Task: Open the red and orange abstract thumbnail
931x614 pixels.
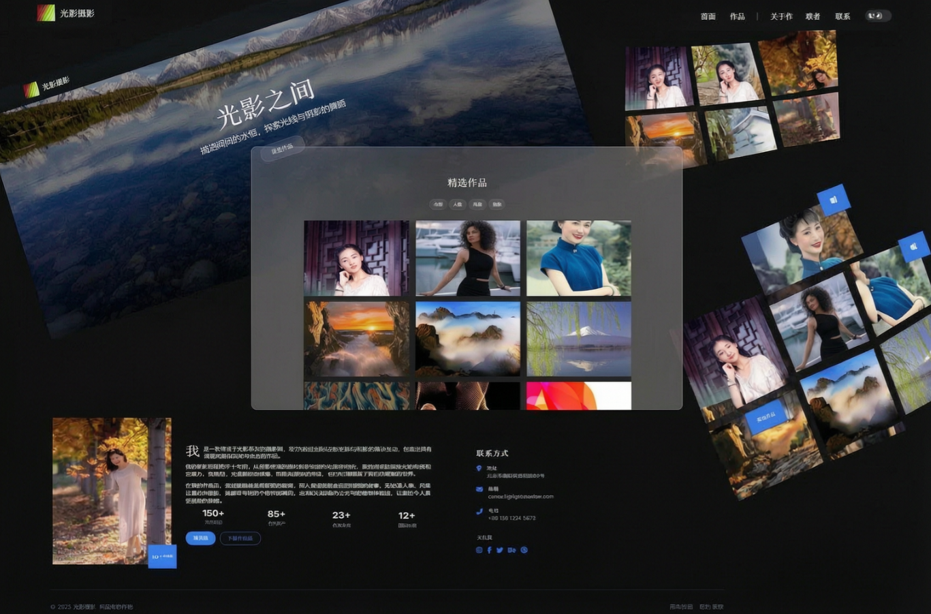Action: (x=578, y=395)
